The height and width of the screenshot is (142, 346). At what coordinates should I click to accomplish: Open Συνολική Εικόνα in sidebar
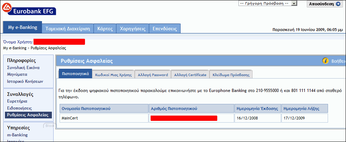(23, 68)
